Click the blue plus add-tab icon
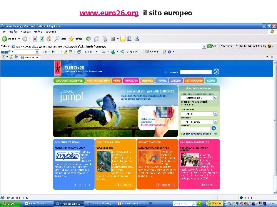The height and width of the screenshot is (207, 277). tap(16, 57)
